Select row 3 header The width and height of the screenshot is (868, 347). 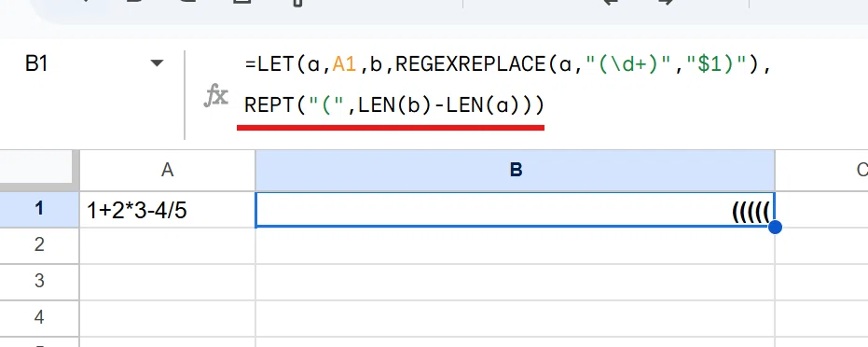tap(39, 281)
